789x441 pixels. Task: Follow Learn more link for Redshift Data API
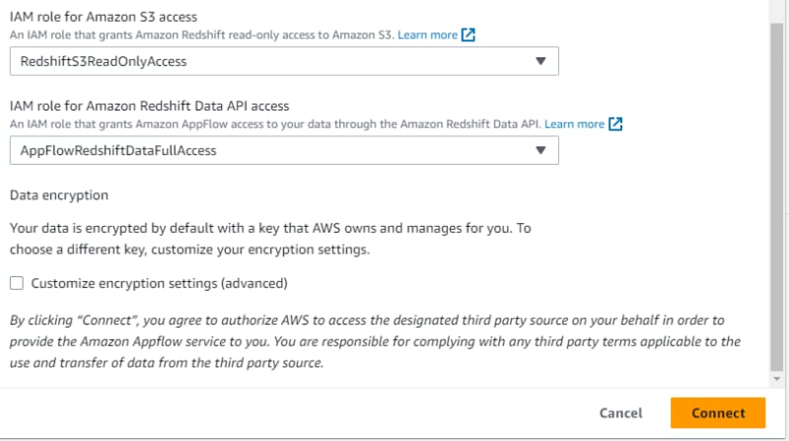(x=574, y=124)
